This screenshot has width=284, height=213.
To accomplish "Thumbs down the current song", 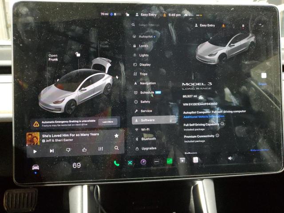I will 68,150.
